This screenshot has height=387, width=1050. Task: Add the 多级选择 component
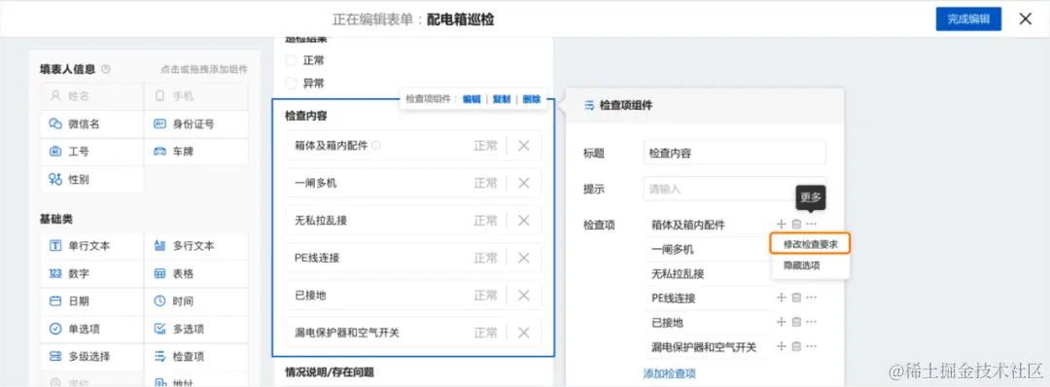click(91, 356)
